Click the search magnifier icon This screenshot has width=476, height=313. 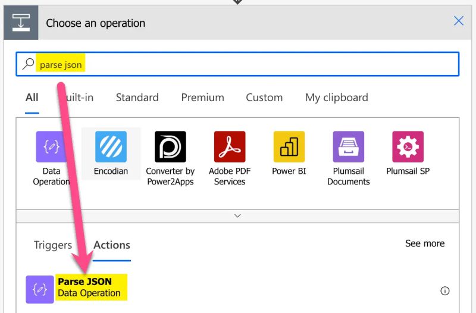click(x=28, y=64)
